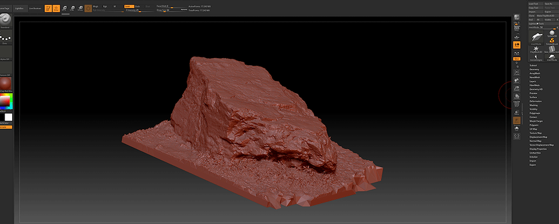
Task: Click the round gizmo icon beside Rotate
Action: [88, 8]
